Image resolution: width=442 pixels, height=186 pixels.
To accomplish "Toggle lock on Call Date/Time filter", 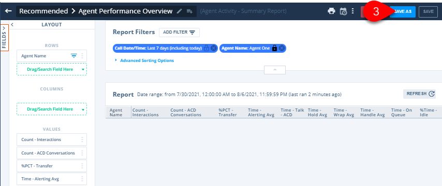I will [x=207, y=49].
